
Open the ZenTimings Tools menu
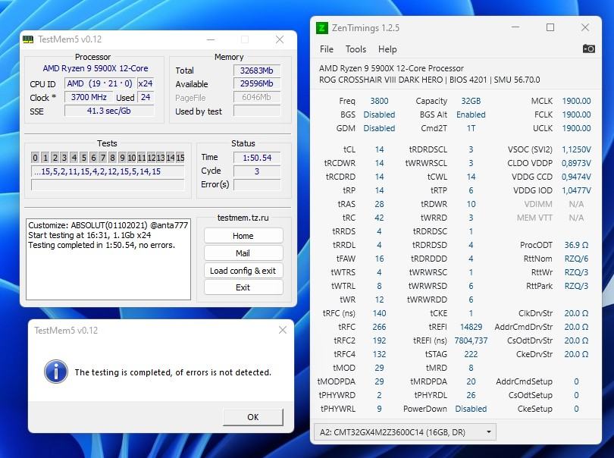click(356, 49)
